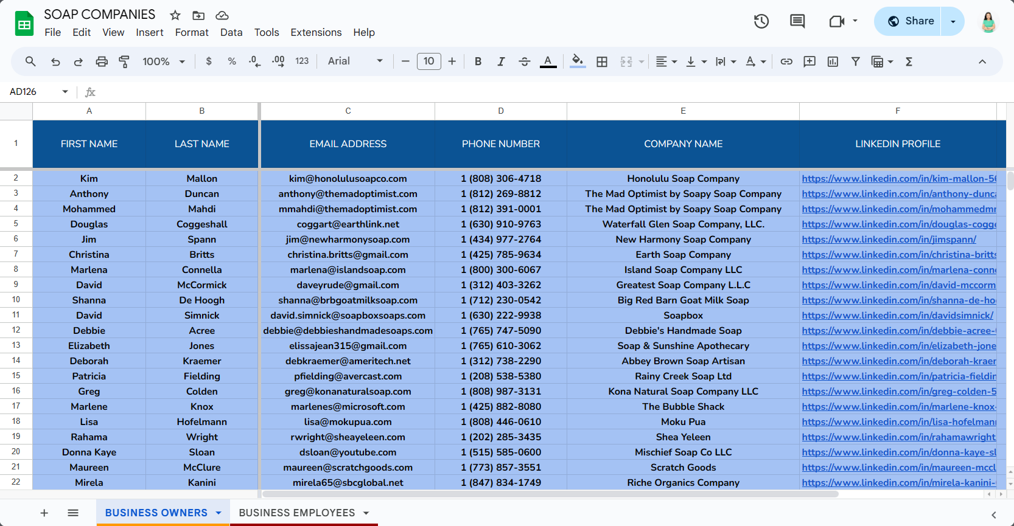This screenshot has width=1014, height=526.
Task: Format cells as percent
Action: pos(232,61)
